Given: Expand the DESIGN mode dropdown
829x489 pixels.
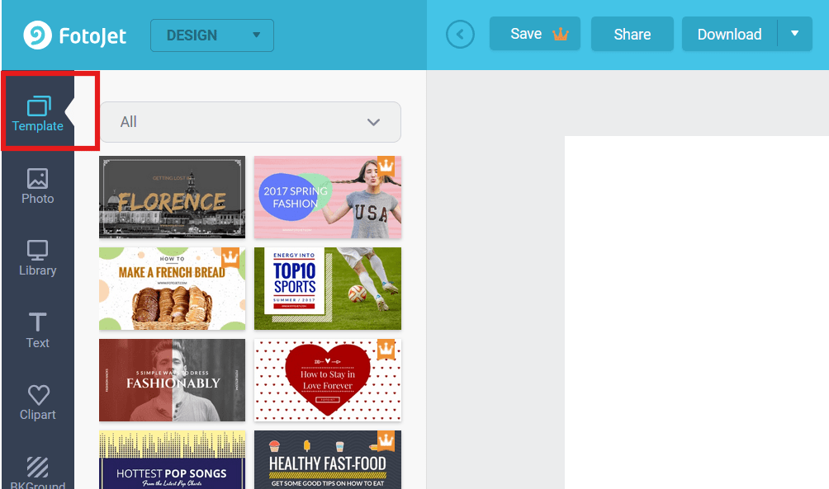Looking at the screenshot, I should (x=212, y=35).
